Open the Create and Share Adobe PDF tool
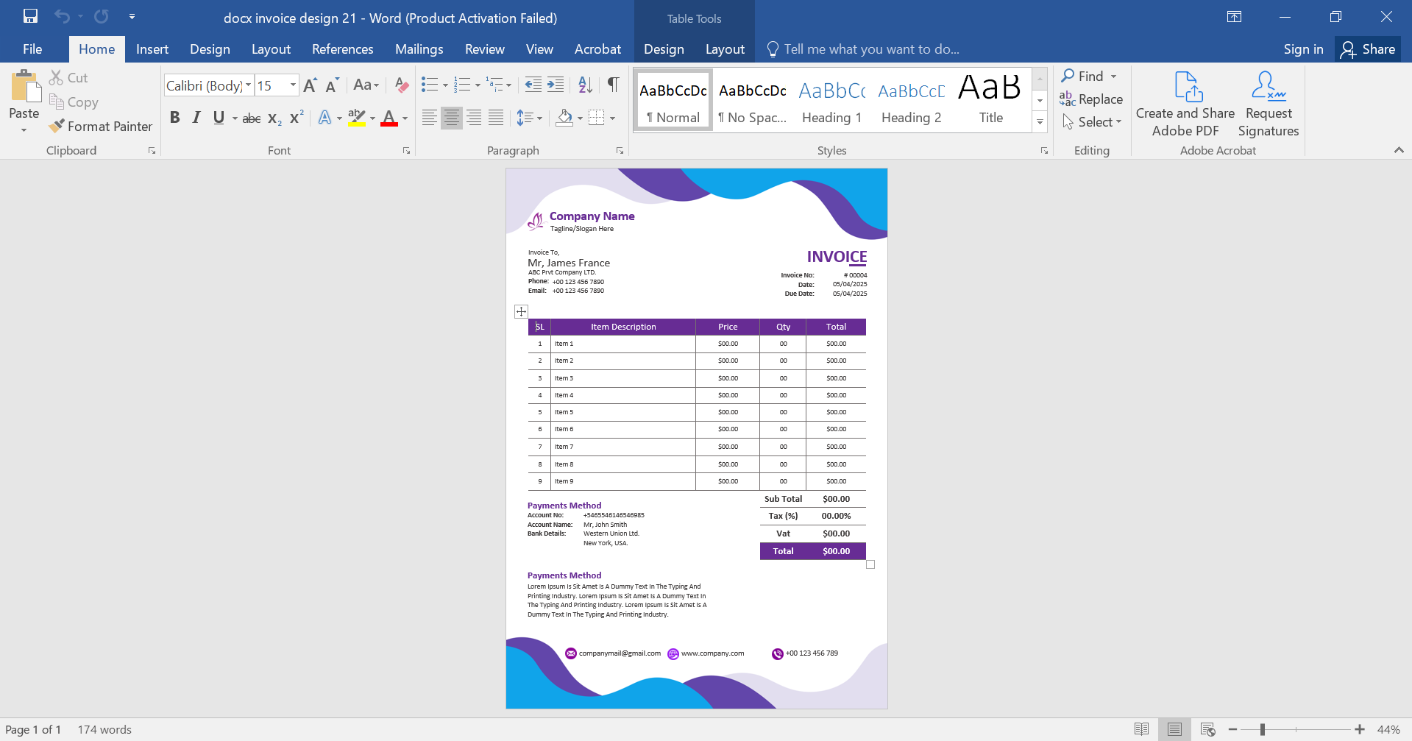Screen dimensions: 1412x741 [x=1184, y=103]
